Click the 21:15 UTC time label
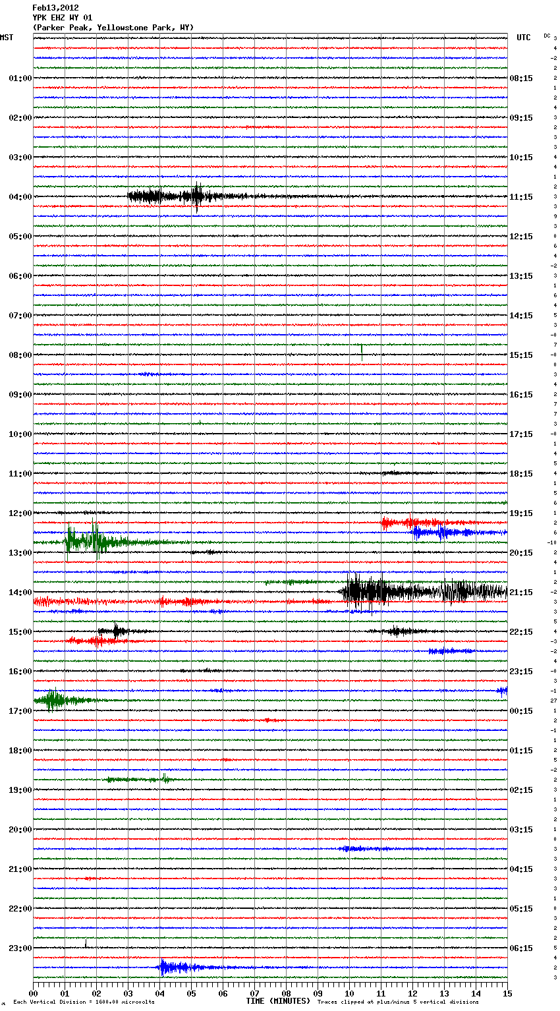Screen dimensions: 560x1011 521,592
